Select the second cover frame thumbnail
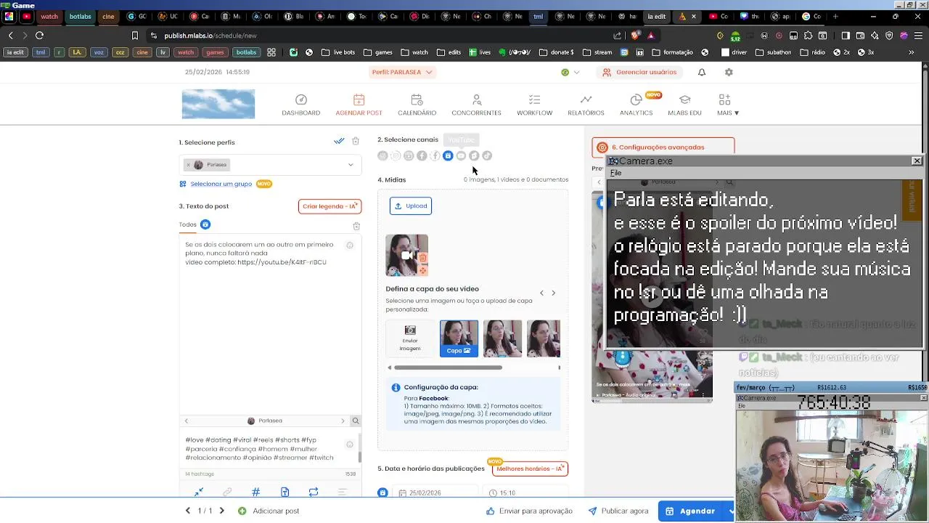The width and height of the screenshot is (929, 523). coord(502,338)
